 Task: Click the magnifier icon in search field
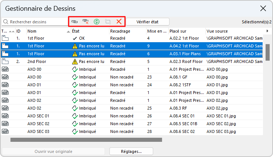coord(6,22)
